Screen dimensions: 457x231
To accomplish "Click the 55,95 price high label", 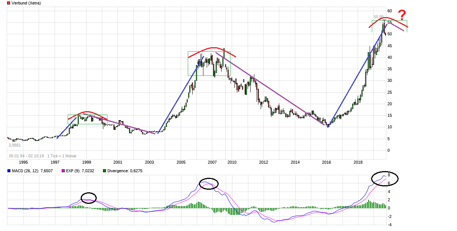I will tap(378, 16).
